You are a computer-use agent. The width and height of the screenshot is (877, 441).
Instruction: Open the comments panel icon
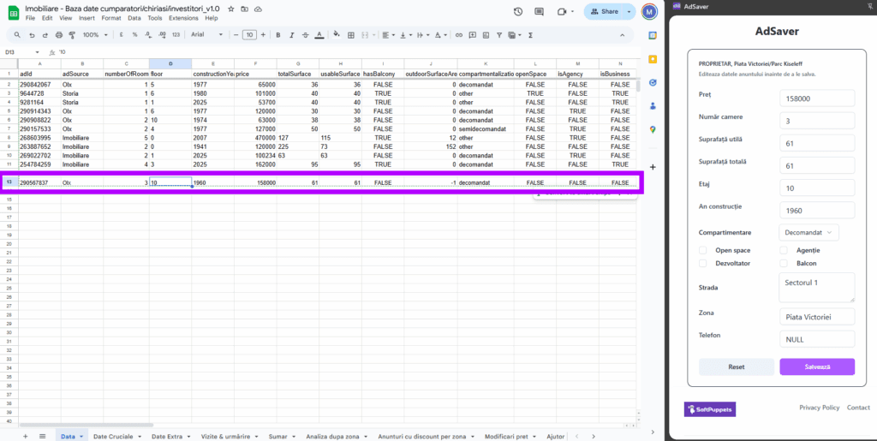click(x=540, y=12)
